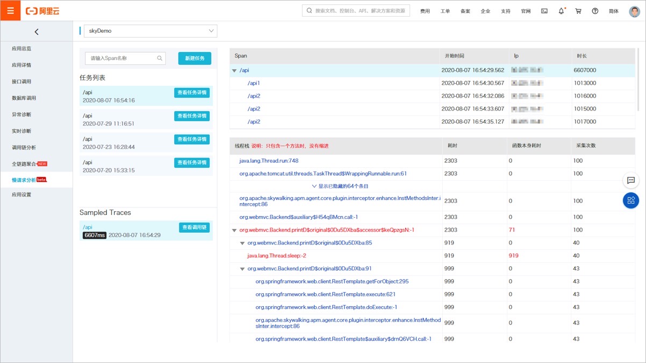
Task: Open the shopping cart icon
Action: point(578,11)
